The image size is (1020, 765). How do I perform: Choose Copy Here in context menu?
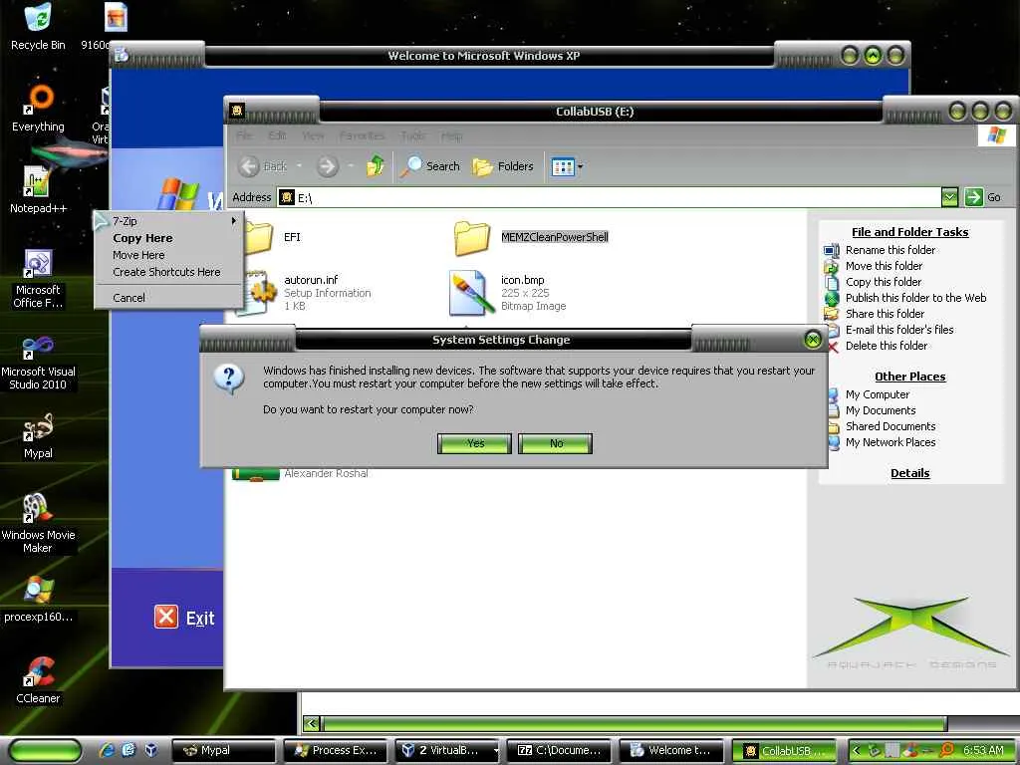(x=169, y=238)
